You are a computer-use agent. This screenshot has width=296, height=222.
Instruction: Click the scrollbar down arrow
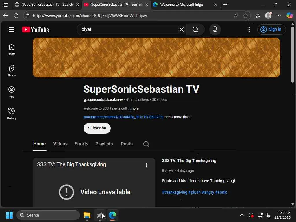293,204
